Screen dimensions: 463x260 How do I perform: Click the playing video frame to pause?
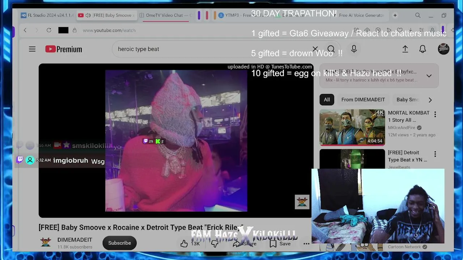point(176,141)
